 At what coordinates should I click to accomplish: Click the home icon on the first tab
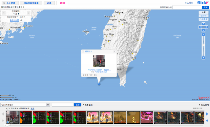(4, 3)
